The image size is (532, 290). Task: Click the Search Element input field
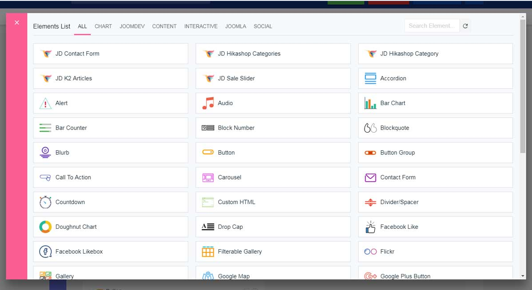point(432,26)
